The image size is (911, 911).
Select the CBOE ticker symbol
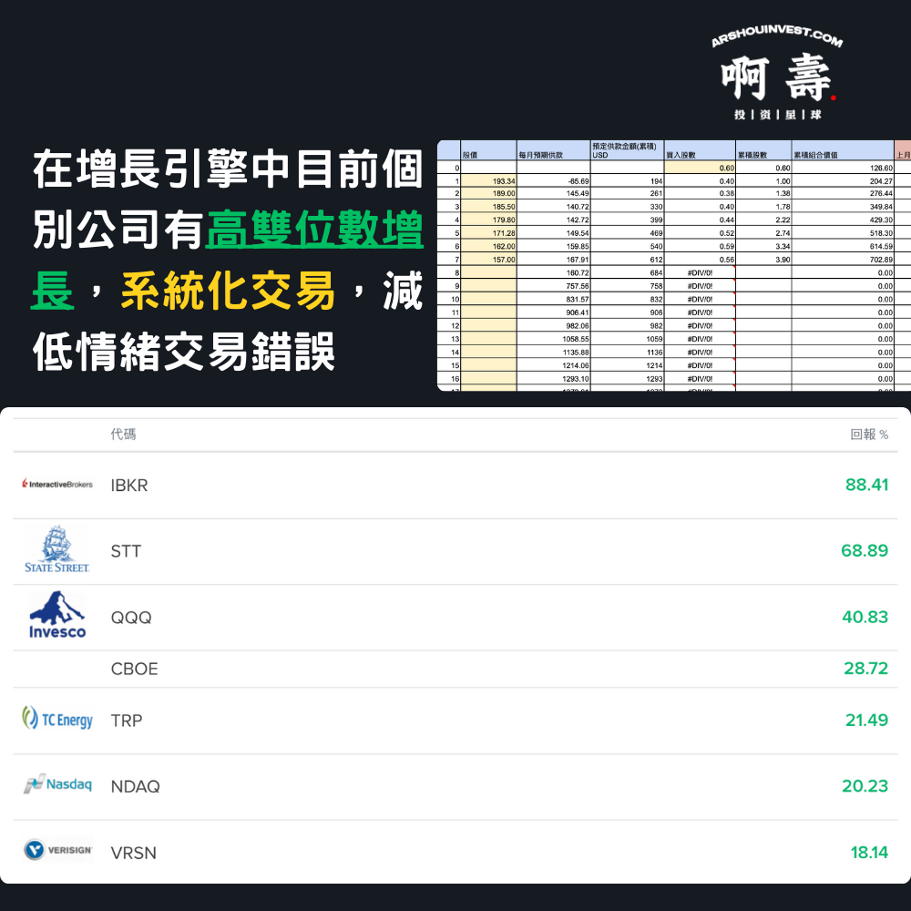point(134,669)
